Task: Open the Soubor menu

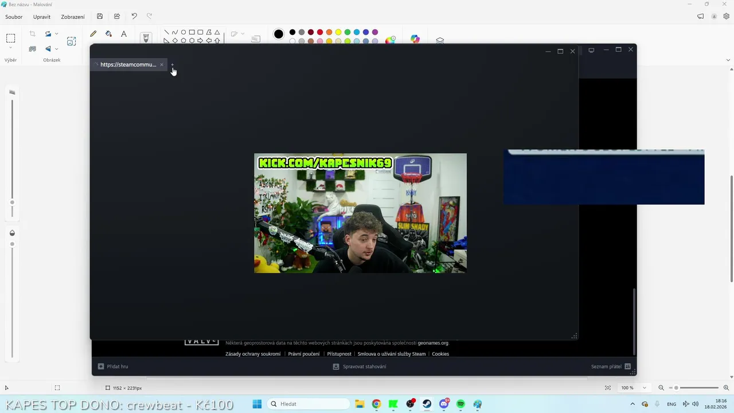Action: click(x=14, y=17)
